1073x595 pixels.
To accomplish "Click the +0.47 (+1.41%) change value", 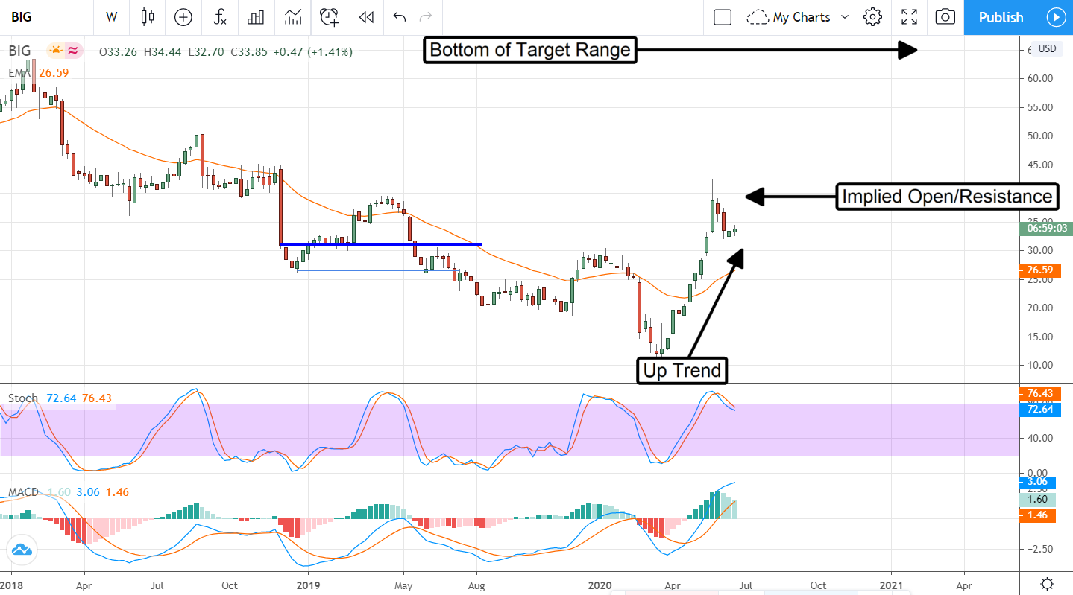I will 313,51.
